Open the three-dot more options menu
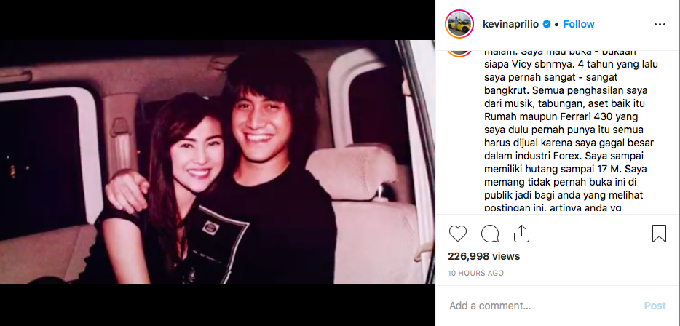 click(660, 25)
